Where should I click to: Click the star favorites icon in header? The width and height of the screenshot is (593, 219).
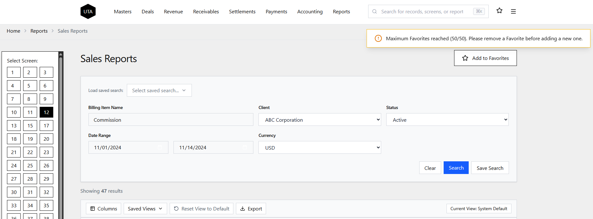(499, 11)
